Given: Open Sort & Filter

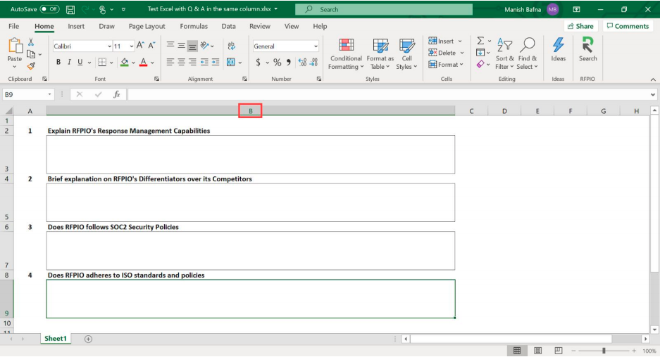Looking at the screenshot, I should 504,54.
